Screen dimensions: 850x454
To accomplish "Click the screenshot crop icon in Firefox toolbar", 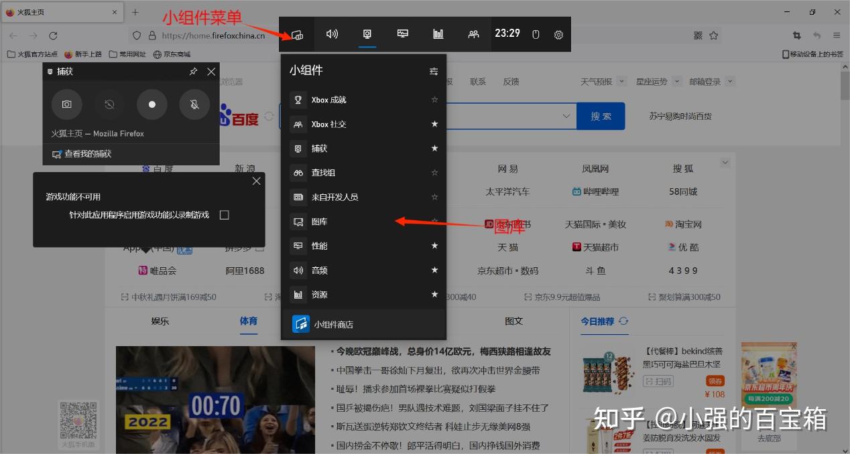I will tap(797, 35).
